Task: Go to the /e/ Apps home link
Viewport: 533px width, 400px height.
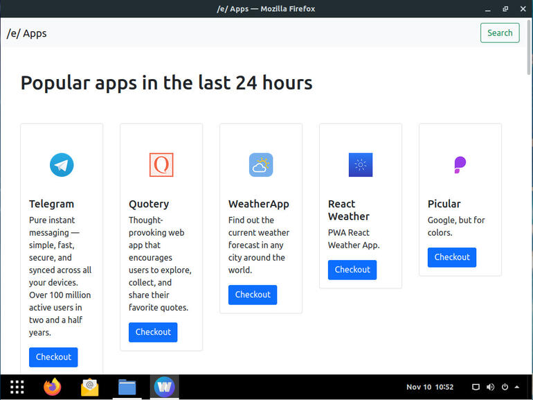Action: (27, 33)
